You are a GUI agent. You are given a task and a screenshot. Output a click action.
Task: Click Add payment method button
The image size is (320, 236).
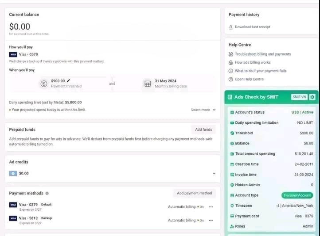click(x=194, y=193)
